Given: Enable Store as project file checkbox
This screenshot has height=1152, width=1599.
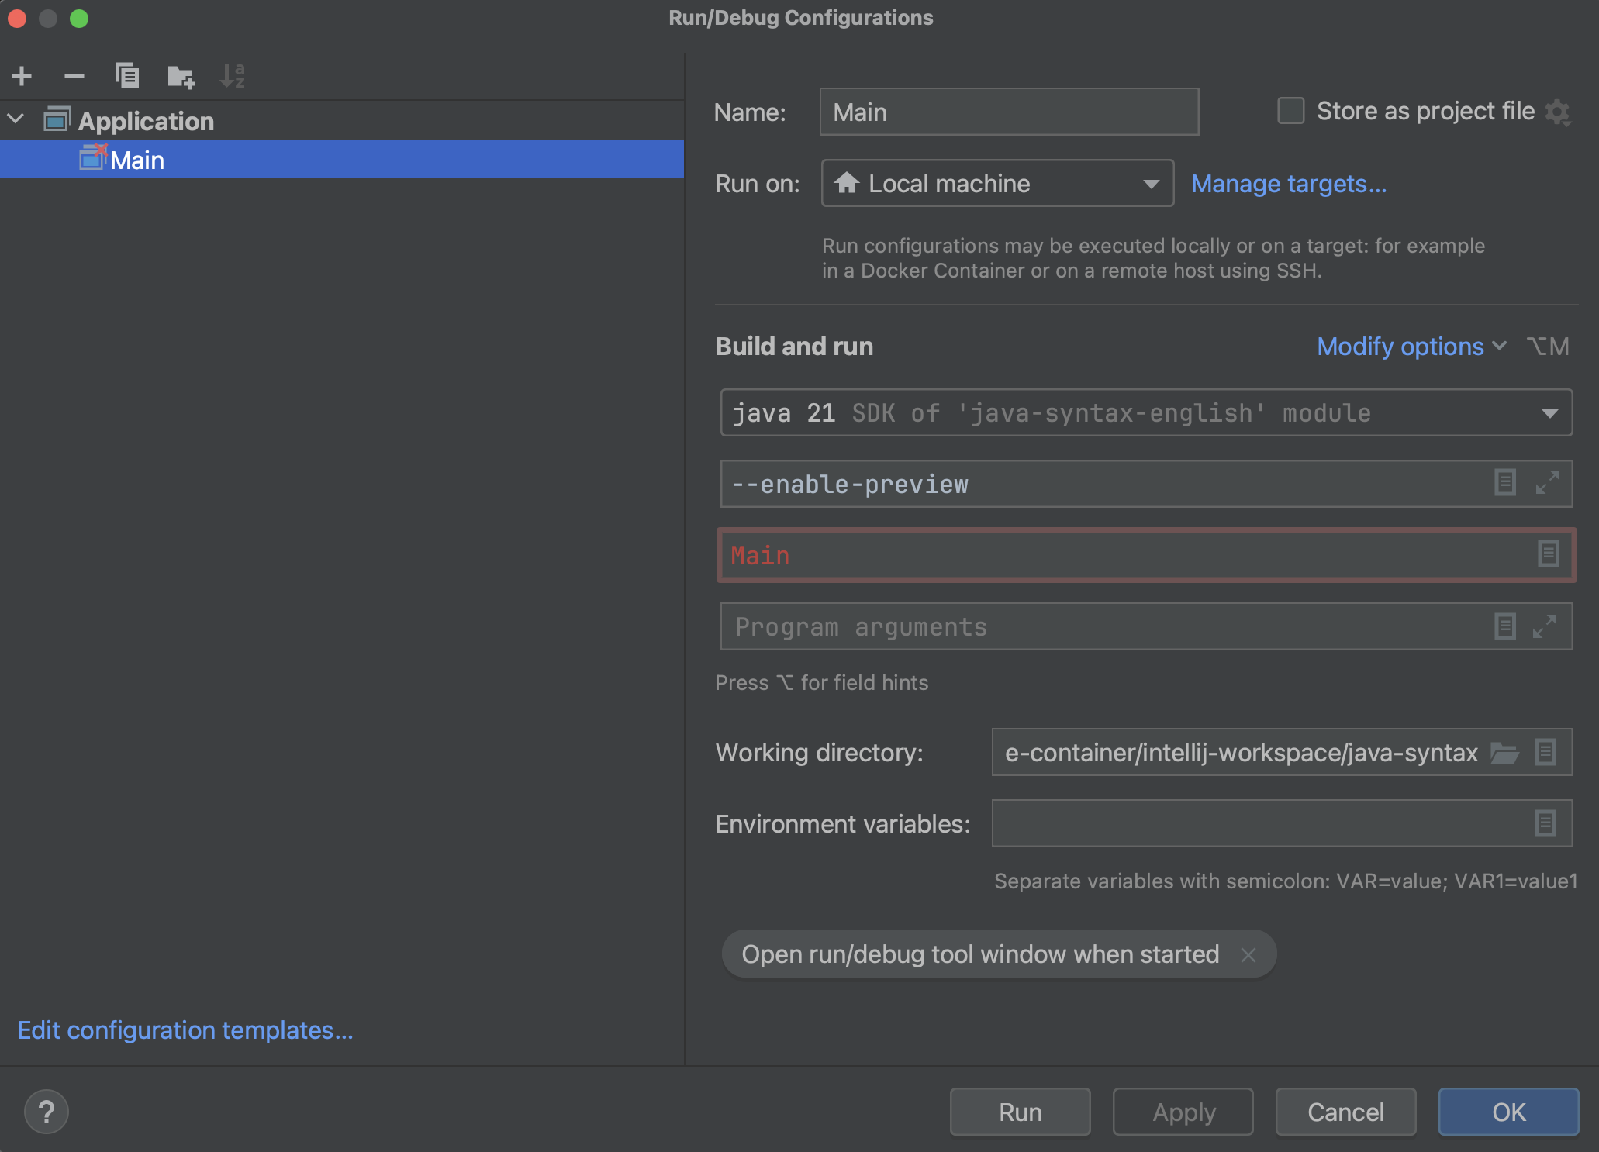Looking at the screenshot, I should pyautogui.click(x=1291, y=111).
